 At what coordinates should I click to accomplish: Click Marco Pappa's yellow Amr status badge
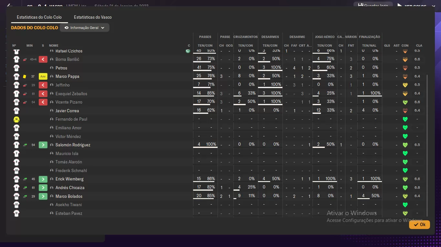pos(43,77)
